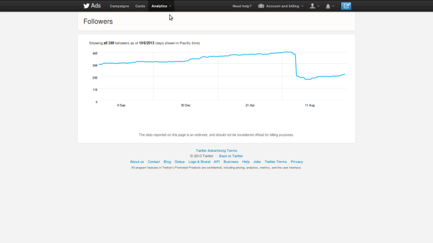Click the billing estimate disclaimer text

click(217, 134)
